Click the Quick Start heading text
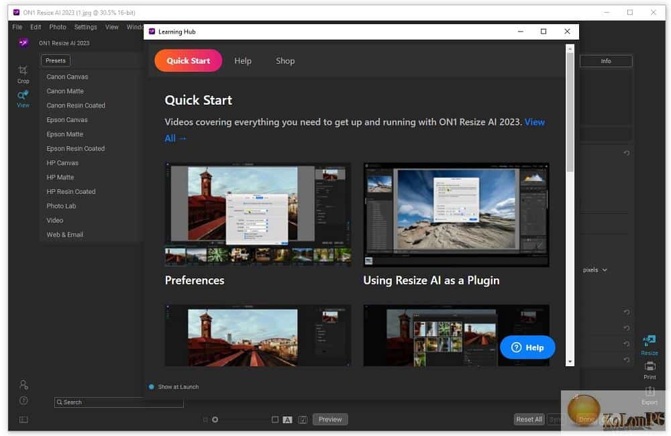 tap(198, 100)
